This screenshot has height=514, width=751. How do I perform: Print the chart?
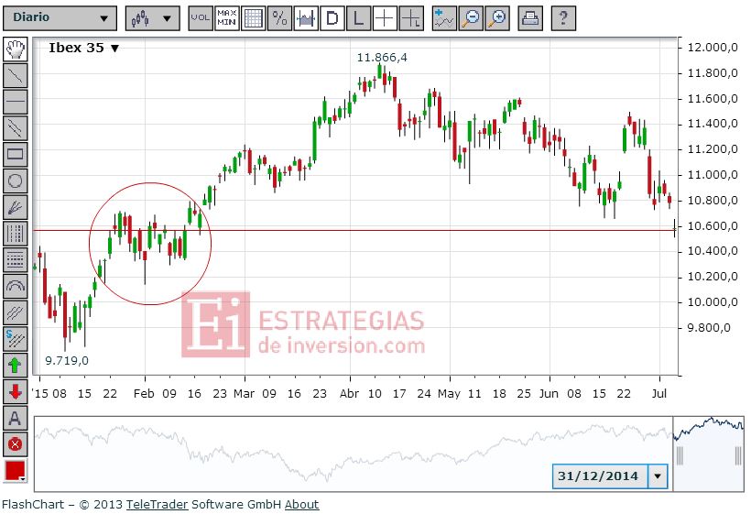[530, 18]
